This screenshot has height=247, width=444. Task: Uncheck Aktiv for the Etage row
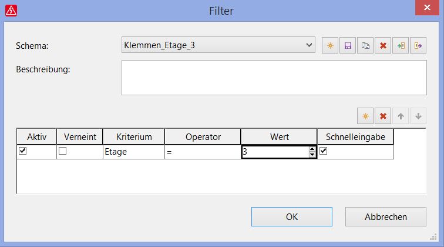tap(23, 151)
